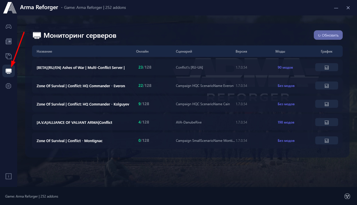Sort by Онлайн column header
The height and width of the screenshot is (205, 357).
(142, 51)
